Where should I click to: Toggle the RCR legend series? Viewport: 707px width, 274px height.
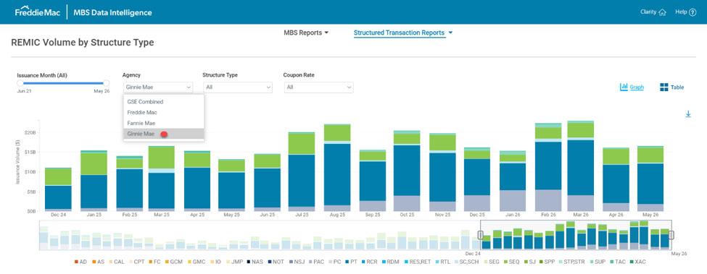[370, 261]
